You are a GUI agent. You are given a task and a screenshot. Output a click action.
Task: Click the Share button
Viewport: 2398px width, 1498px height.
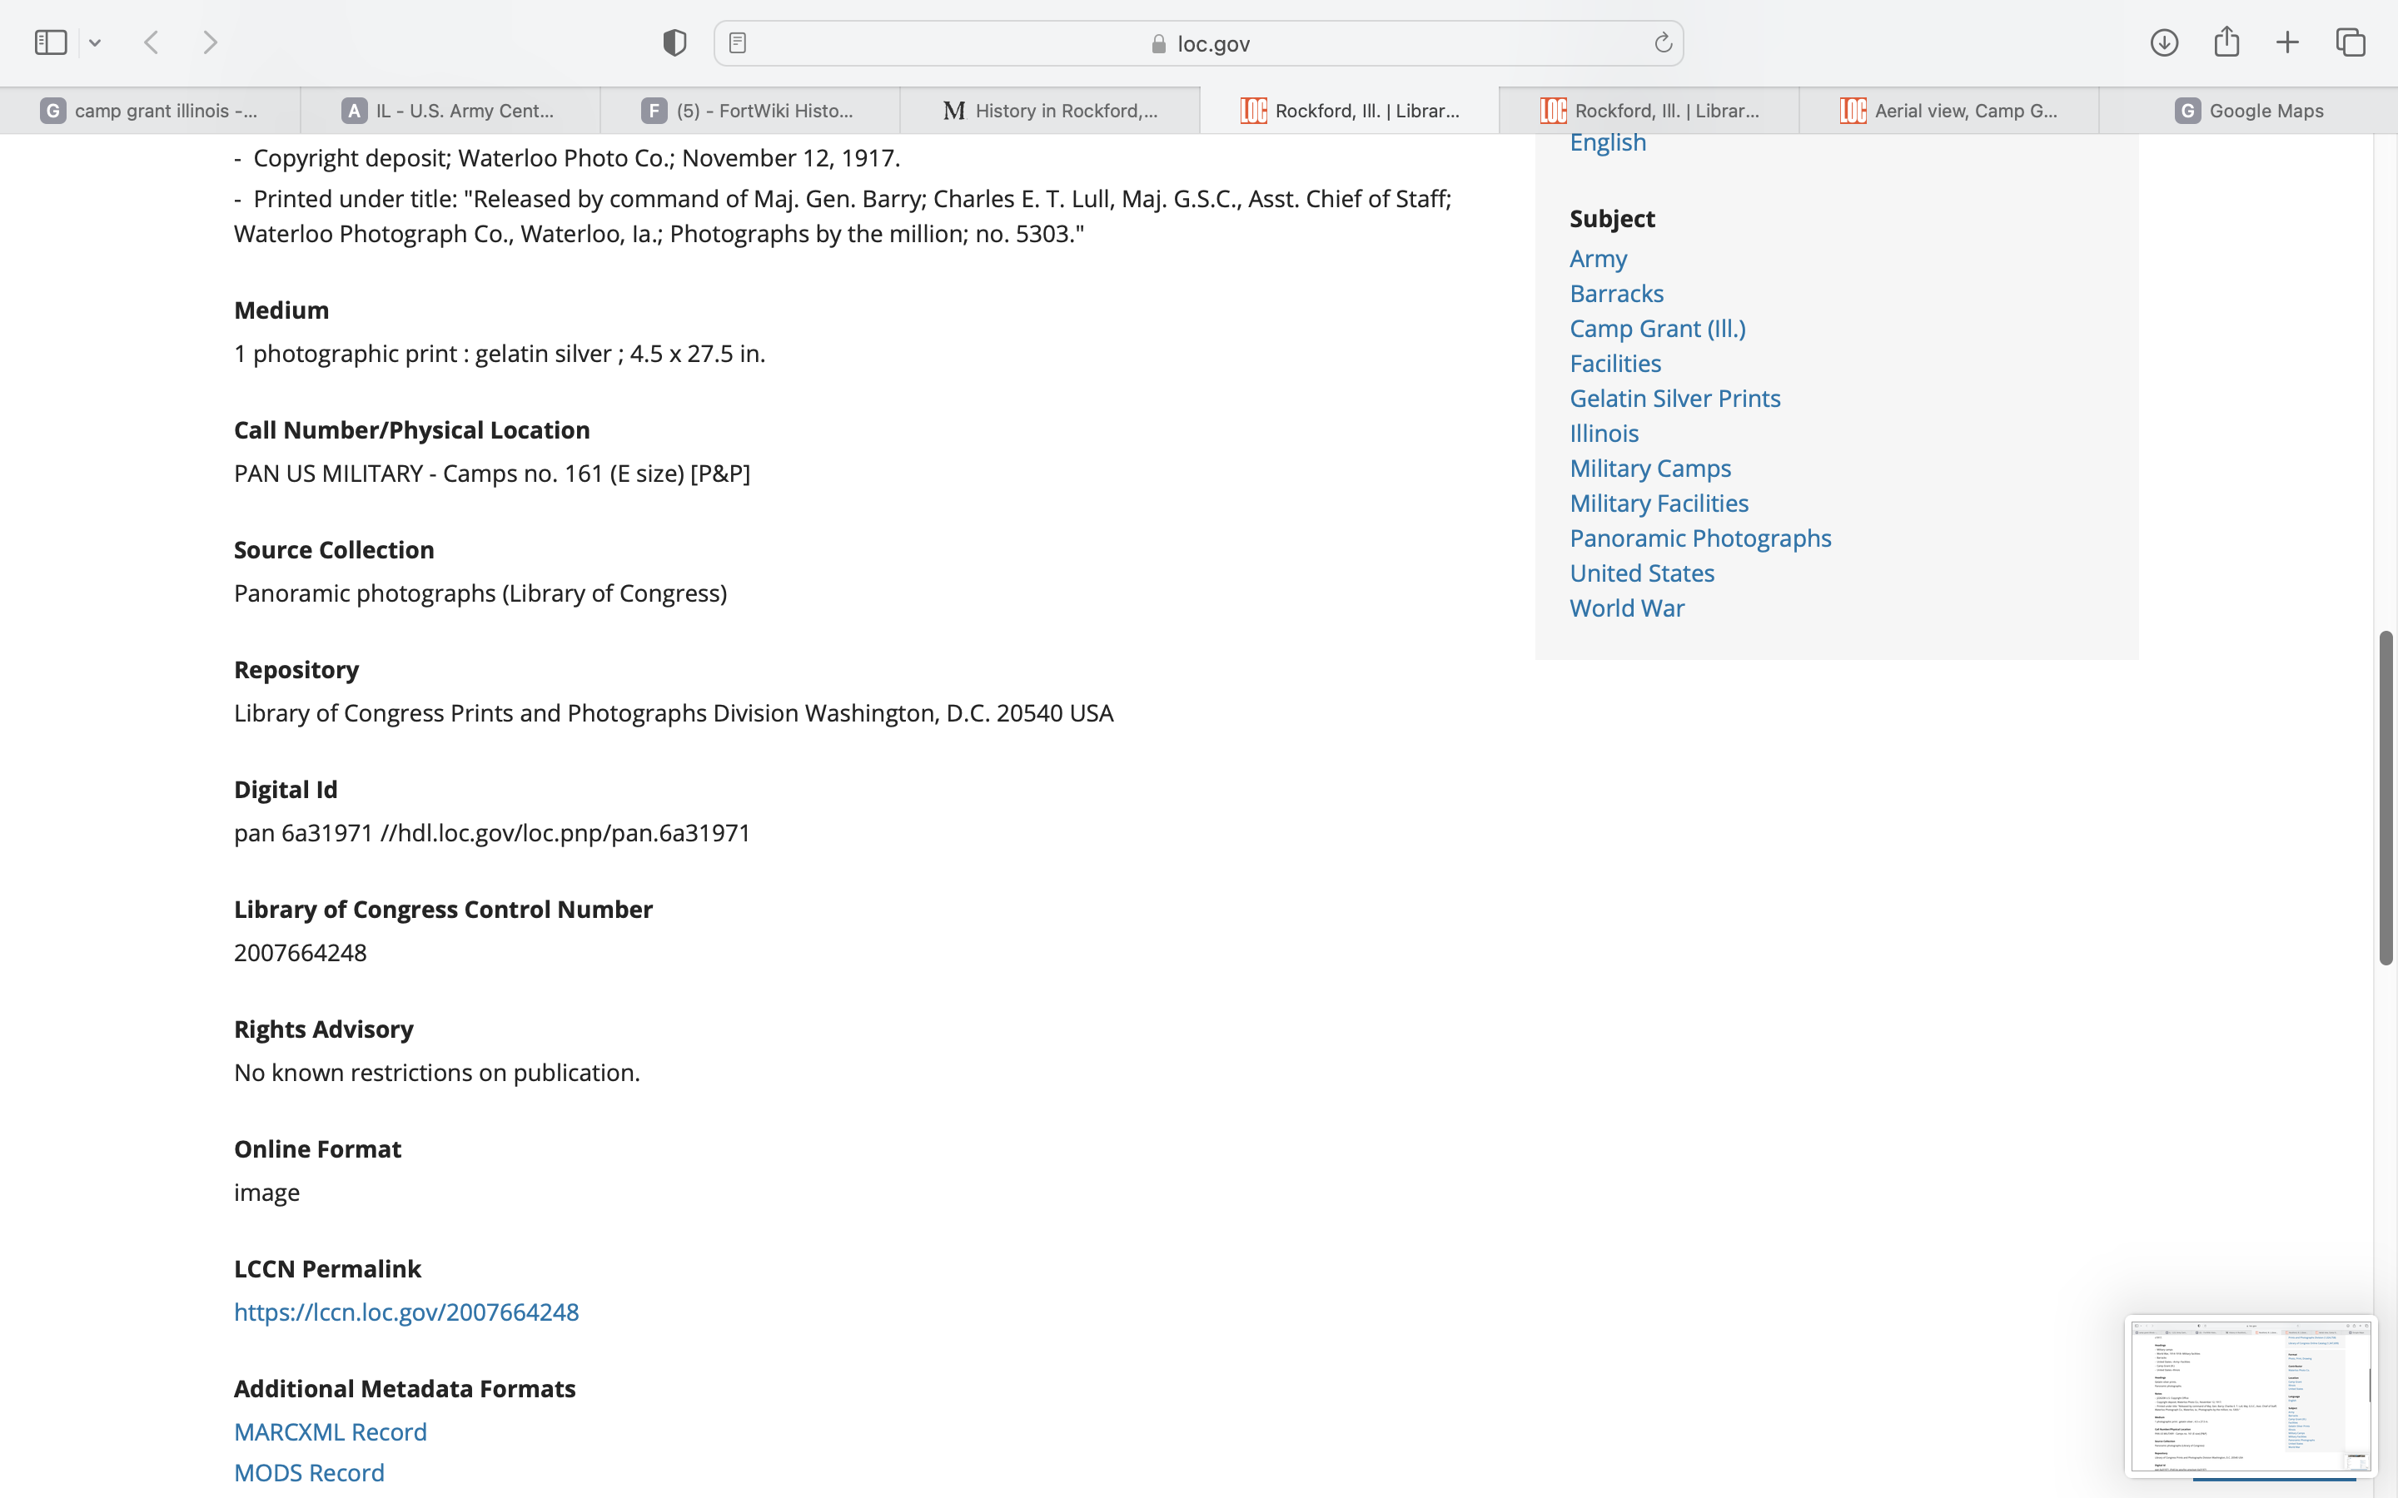tap(2226, 42)
